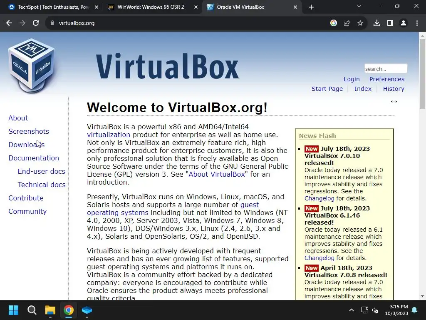Open Documentation in the sidebar
The width and height of the screenshot is (426, 320).
coord(34,158)
